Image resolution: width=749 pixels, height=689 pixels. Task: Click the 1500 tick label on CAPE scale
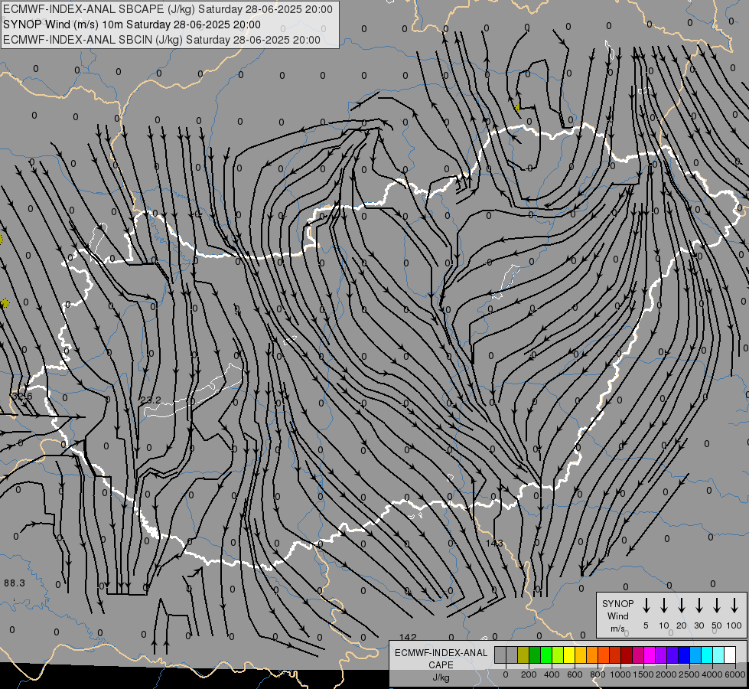coord(643,674)
